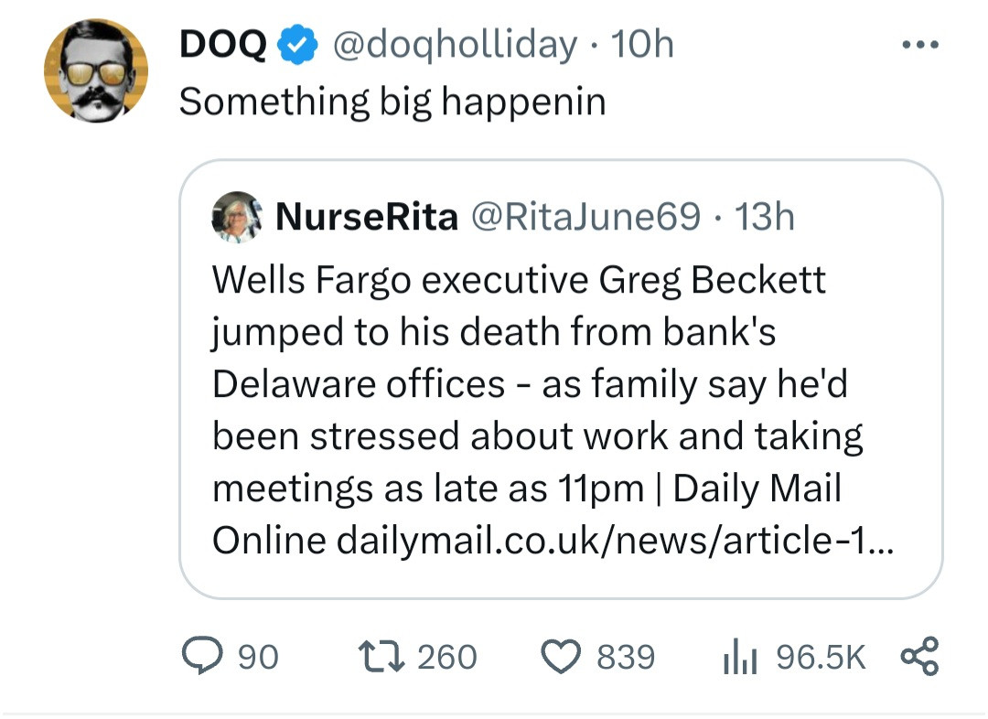
Task: Open the @doqholliday handle link
Action: click(454, 44)
